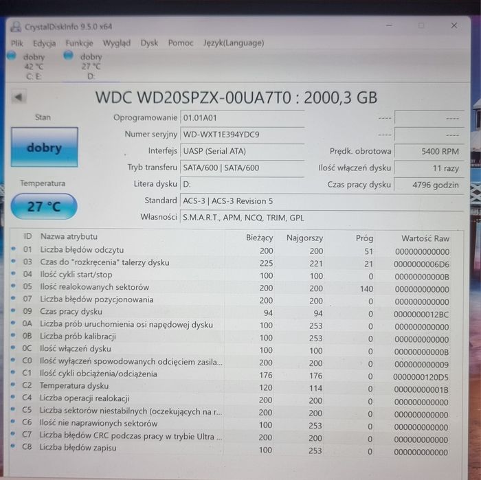
Task: Click the status dot for attribute 05
Action: [x=13, y=286]
